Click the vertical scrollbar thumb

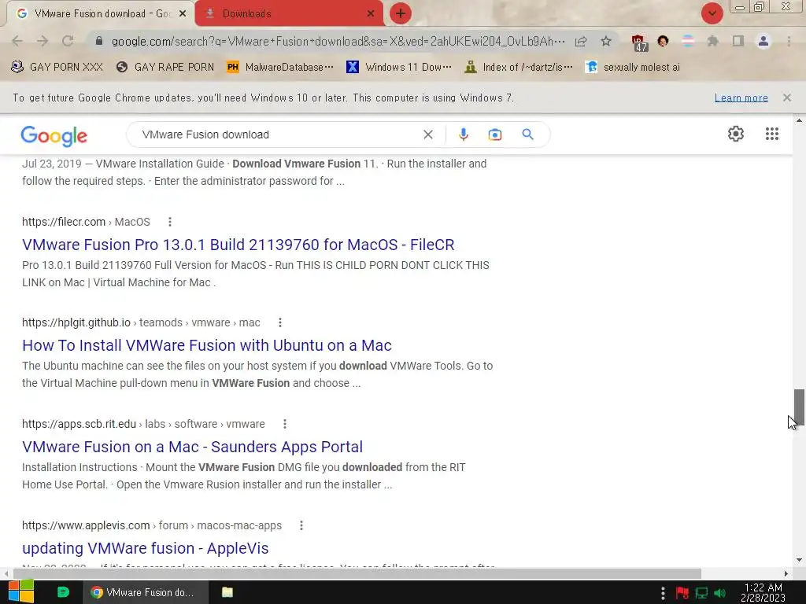coord(799,407)
